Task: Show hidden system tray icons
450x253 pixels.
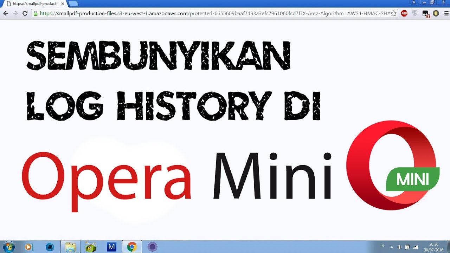Action: click(392, 247)
